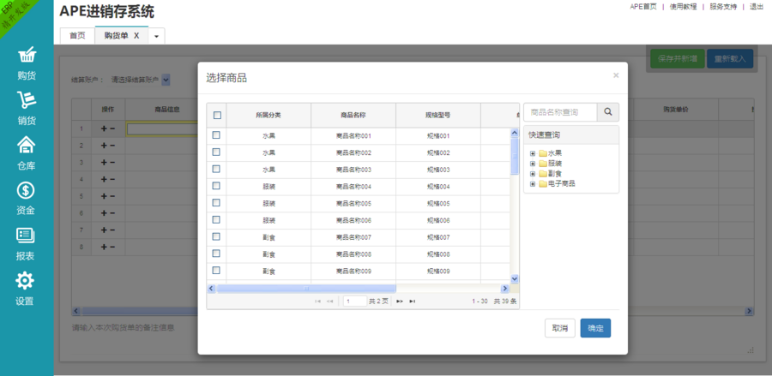Switch to the 首页 tab
The height and width of the screenshot is (376, 772).
tap(77, 36)
